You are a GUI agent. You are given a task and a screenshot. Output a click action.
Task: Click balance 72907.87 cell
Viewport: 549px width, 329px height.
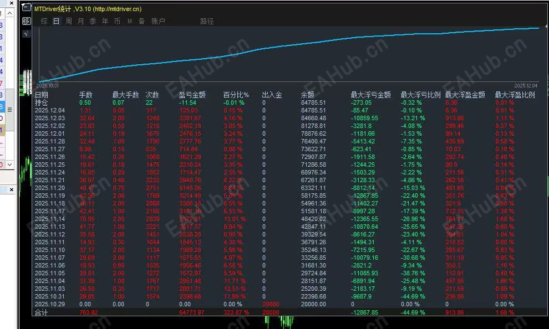(313, 157)
